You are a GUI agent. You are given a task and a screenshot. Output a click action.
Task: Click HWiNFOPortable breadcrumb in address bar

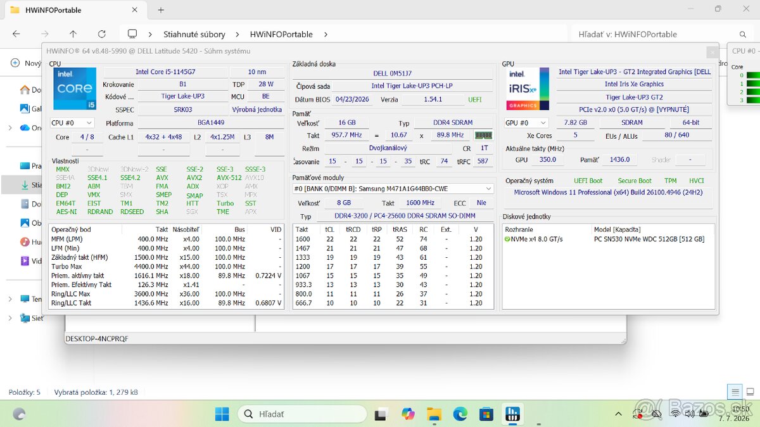[282, 34]
